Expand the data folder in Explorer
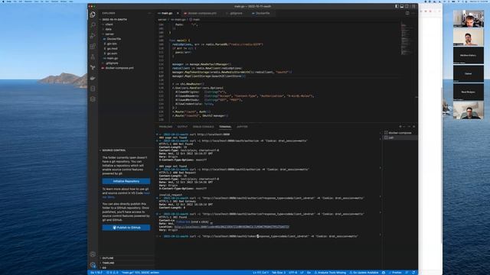Image resolution: width=490 pixels, height=275 pixels. tap(126, 29)
